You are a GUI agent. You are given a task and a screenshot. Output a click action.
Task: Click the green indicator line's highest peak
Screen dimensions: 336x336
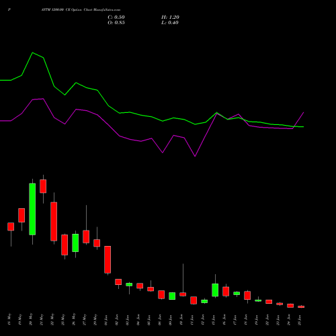click(x=32, y=52)
